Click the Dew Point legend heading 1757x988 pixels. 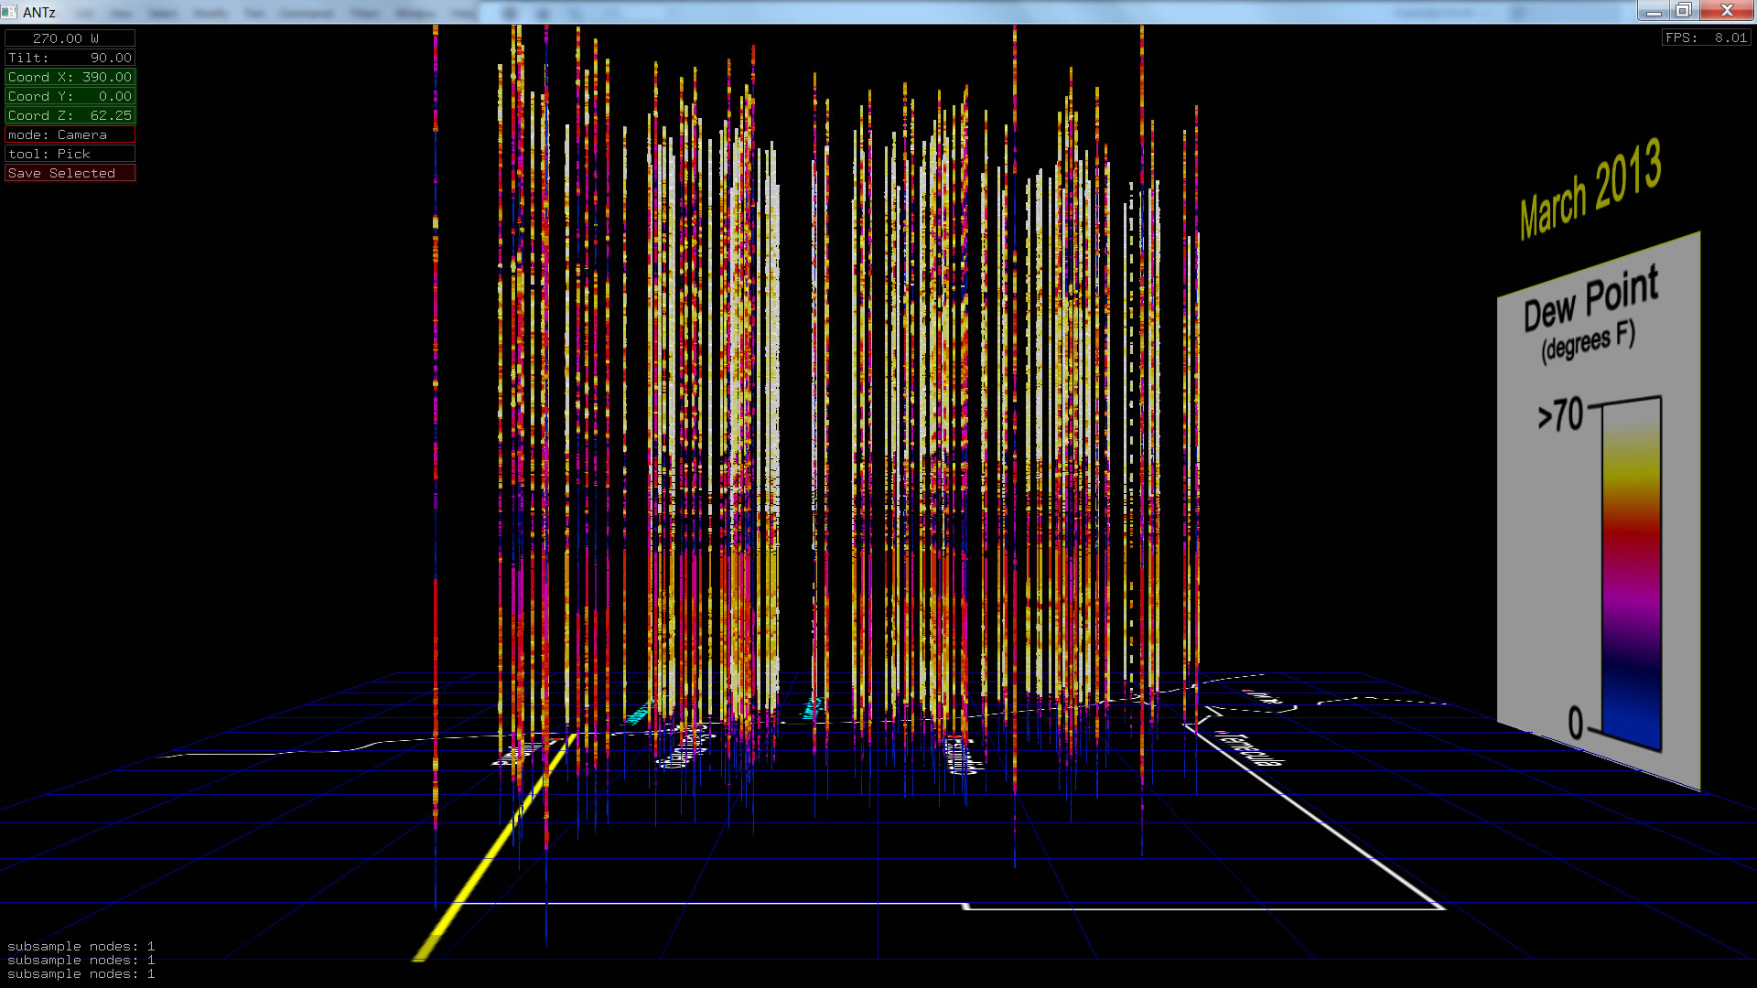(x=1590, y=300)
